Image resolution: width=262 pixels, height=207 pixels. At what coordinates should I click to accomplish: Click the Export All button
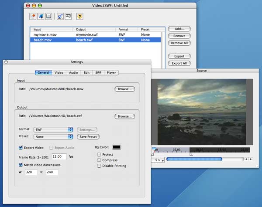click(x=179, y=64)
